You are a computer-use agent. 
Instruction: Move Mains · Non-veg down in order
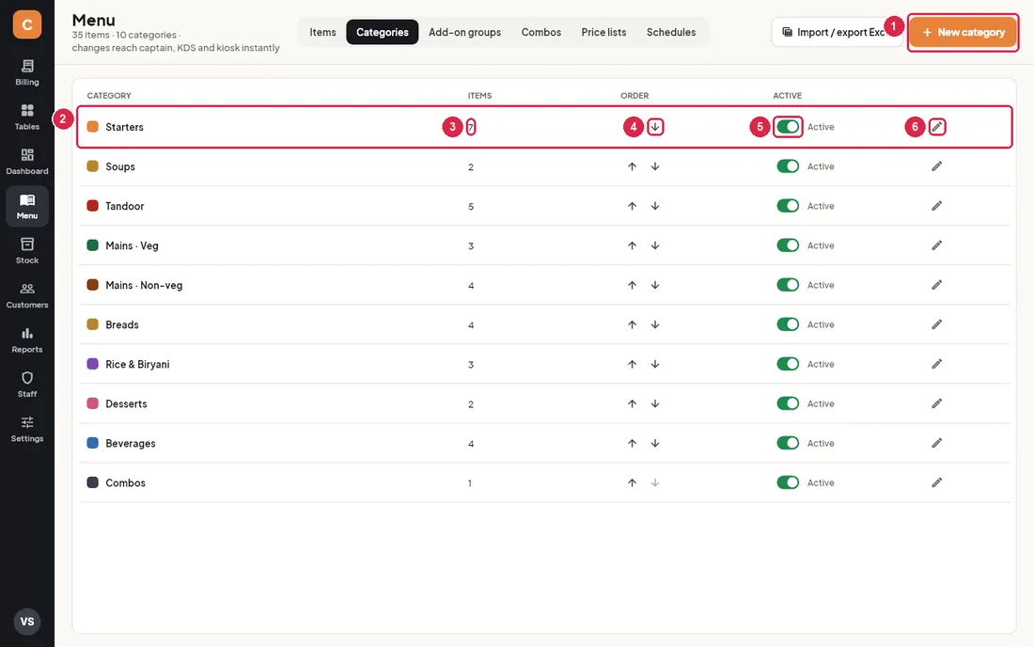point(655,285)
